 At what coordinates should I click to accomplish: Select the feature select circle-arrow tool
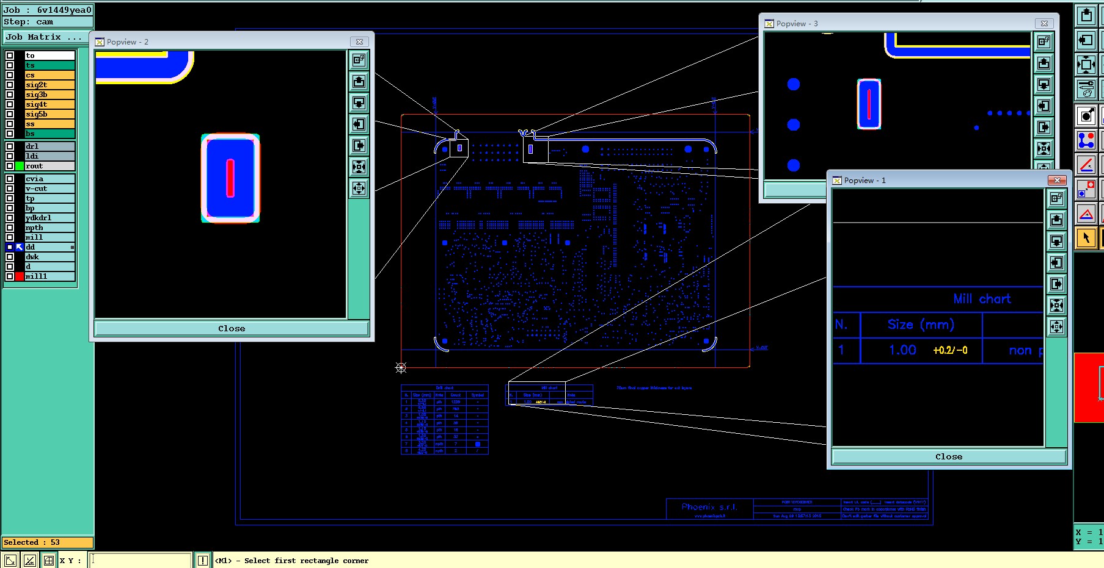pos(1086,116)
